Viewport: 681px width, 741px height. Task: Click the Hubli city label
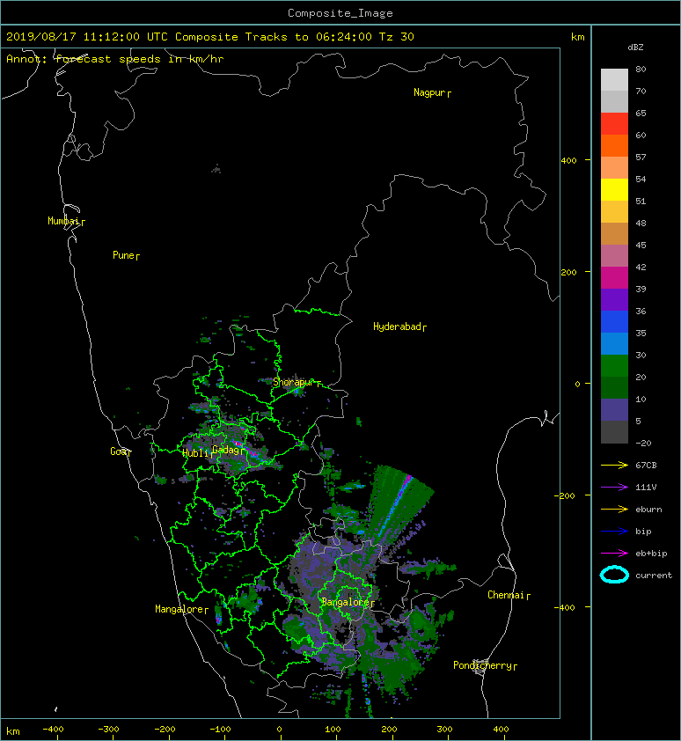(x=195, y=453)
